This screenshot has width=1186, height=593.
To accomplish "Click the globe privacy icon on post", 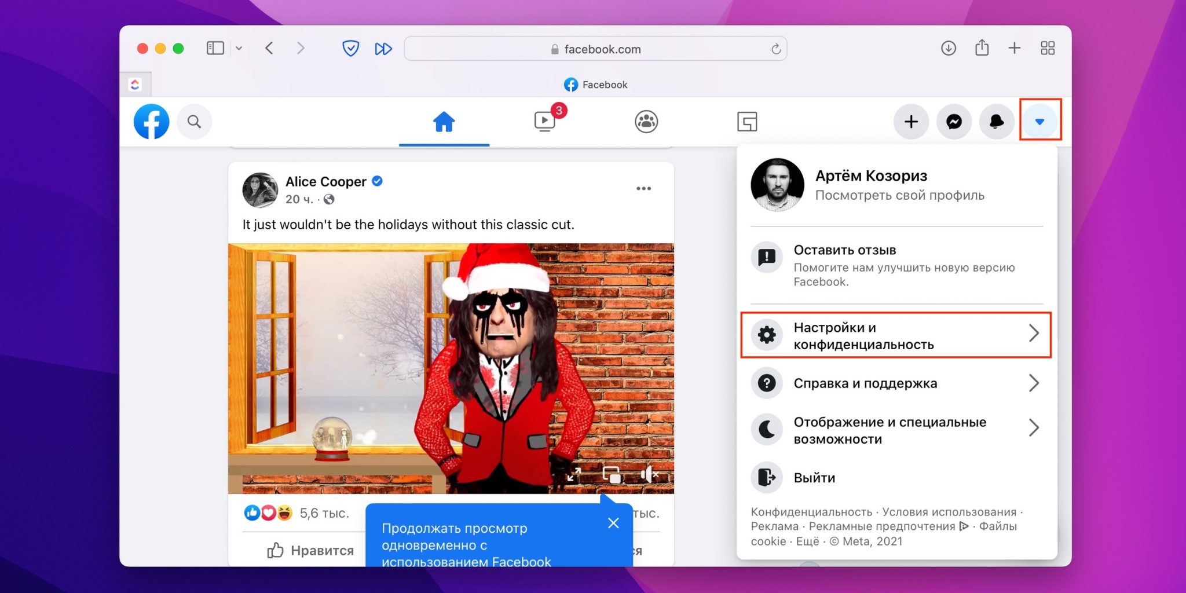I will pyautogui.click(x=329, y=199).
